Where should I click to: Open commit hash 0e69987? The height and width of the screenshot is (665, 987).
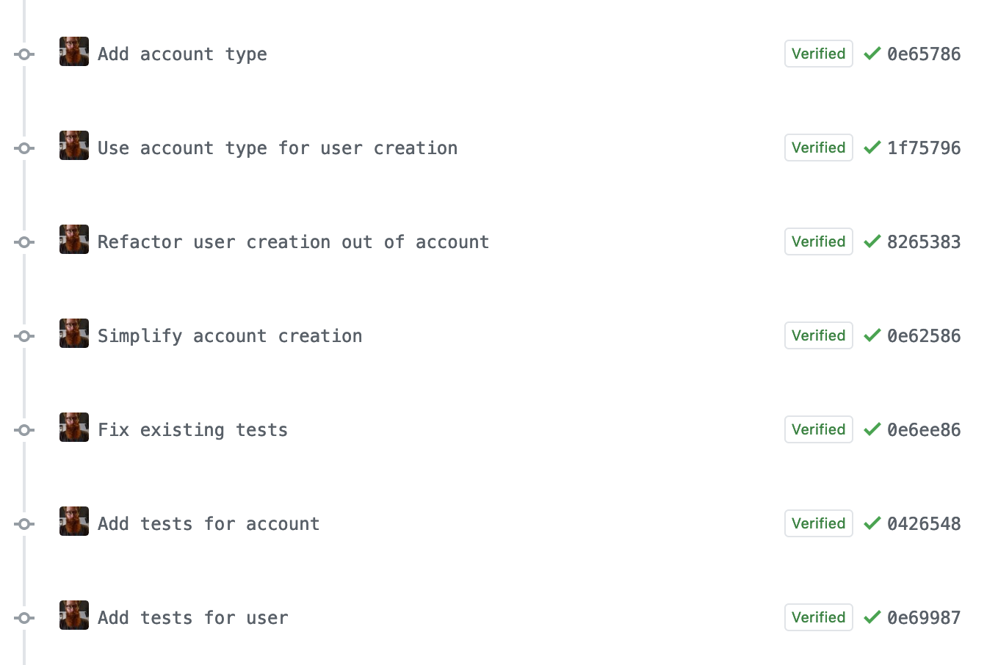924,618
